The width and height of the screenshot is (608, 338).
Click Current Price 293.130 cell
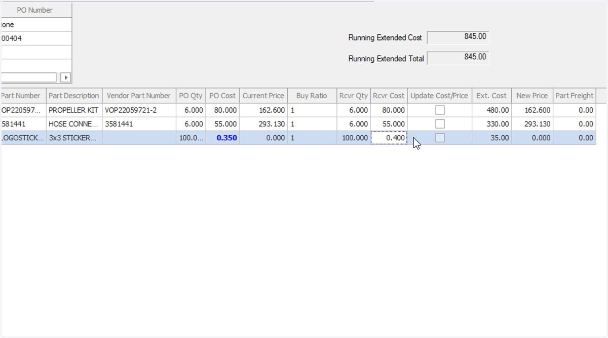tap(263, 124)
